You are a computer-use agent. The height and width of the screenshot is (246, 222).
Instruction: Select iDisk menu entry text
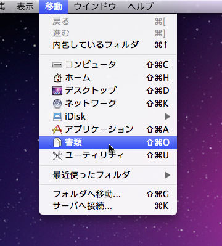[x=75, y=117]
